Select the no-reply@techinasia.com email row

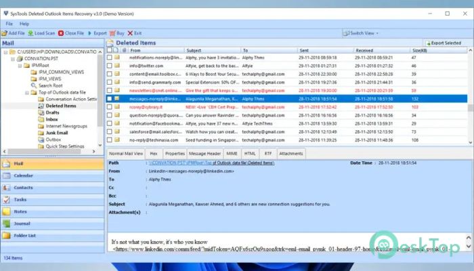tap(286, 140)
